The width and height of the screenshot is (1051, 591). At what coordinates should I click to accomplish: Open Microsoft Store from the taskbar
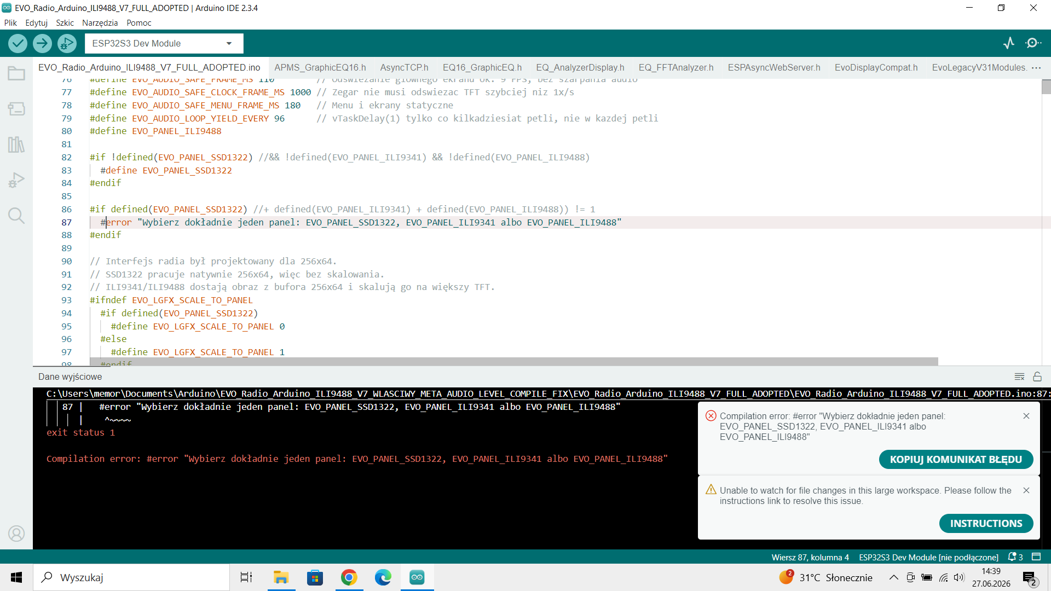coord(315,577)
